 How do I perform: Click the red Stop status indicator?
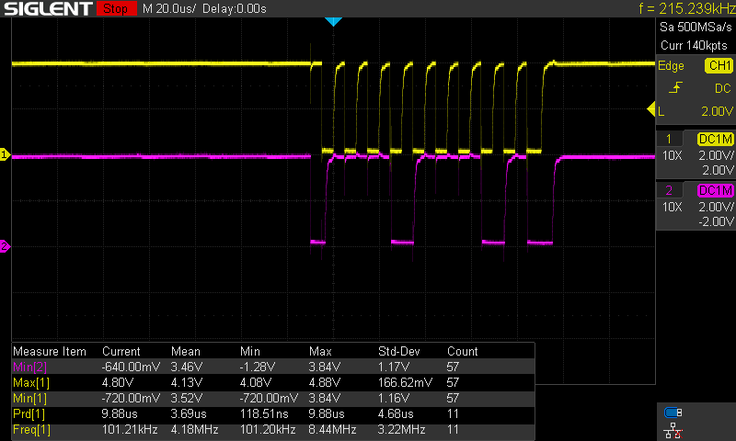click(117, 8)
